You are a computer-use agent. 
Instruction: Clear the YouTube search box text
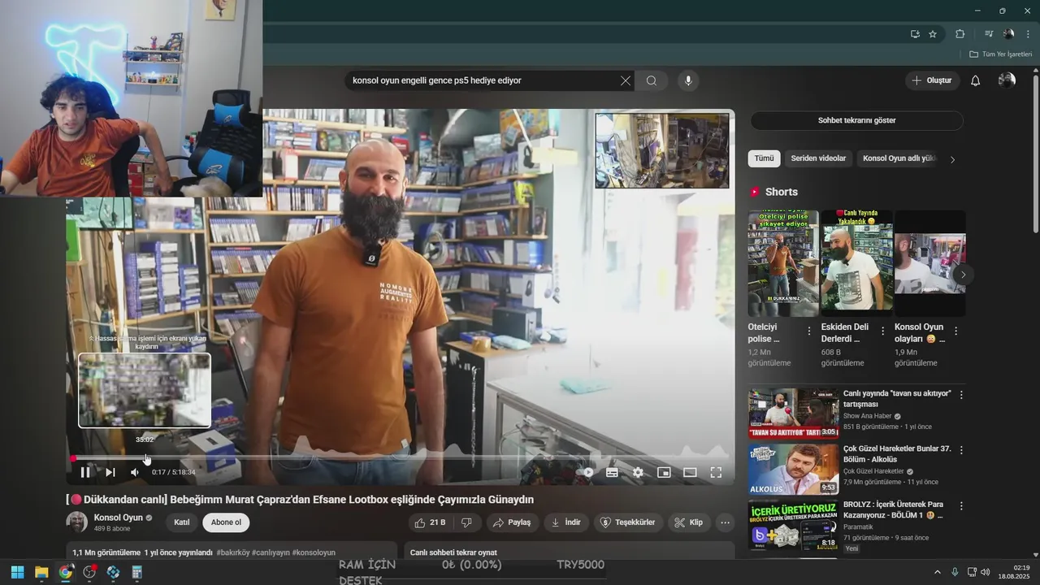[x=626, y=80]
